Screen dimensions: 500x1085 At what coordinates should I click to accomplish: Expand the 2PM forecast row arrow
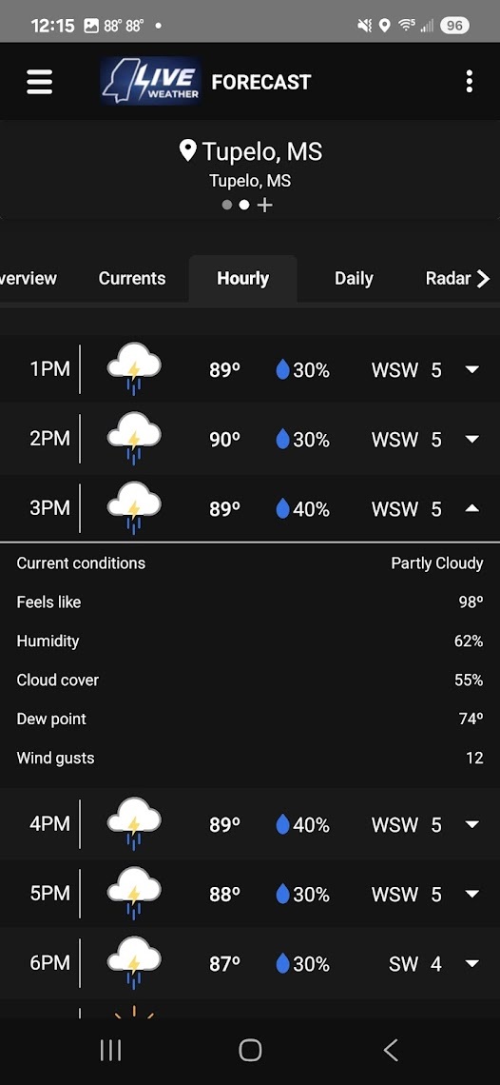tap(472, 440)
